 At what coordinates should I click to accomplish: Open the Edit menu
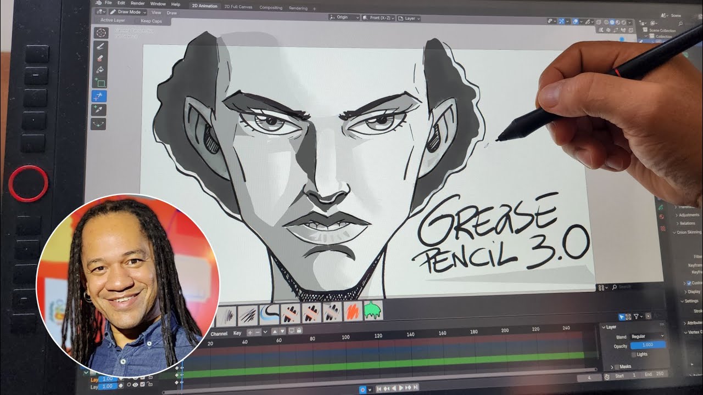pyautogui.click(x=121, y=3)
